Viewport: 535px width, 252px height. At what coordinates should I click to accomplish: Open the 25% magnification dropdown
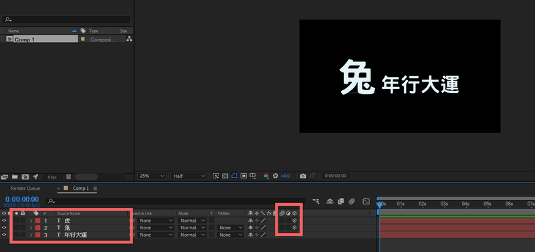(152, 176)
